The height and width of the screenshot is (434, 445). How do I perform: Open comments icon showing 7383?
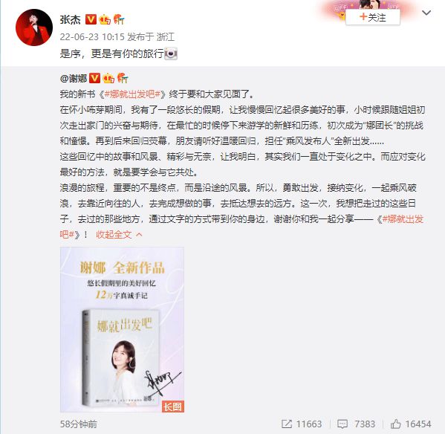[x=342, y=424]
